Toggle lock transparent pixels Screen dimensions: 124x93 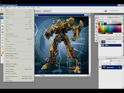tap(104, 64)
